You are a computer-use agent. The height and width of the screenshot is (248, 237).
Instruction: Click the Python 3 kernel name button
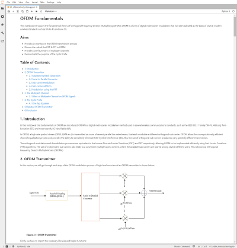[226, 11]
